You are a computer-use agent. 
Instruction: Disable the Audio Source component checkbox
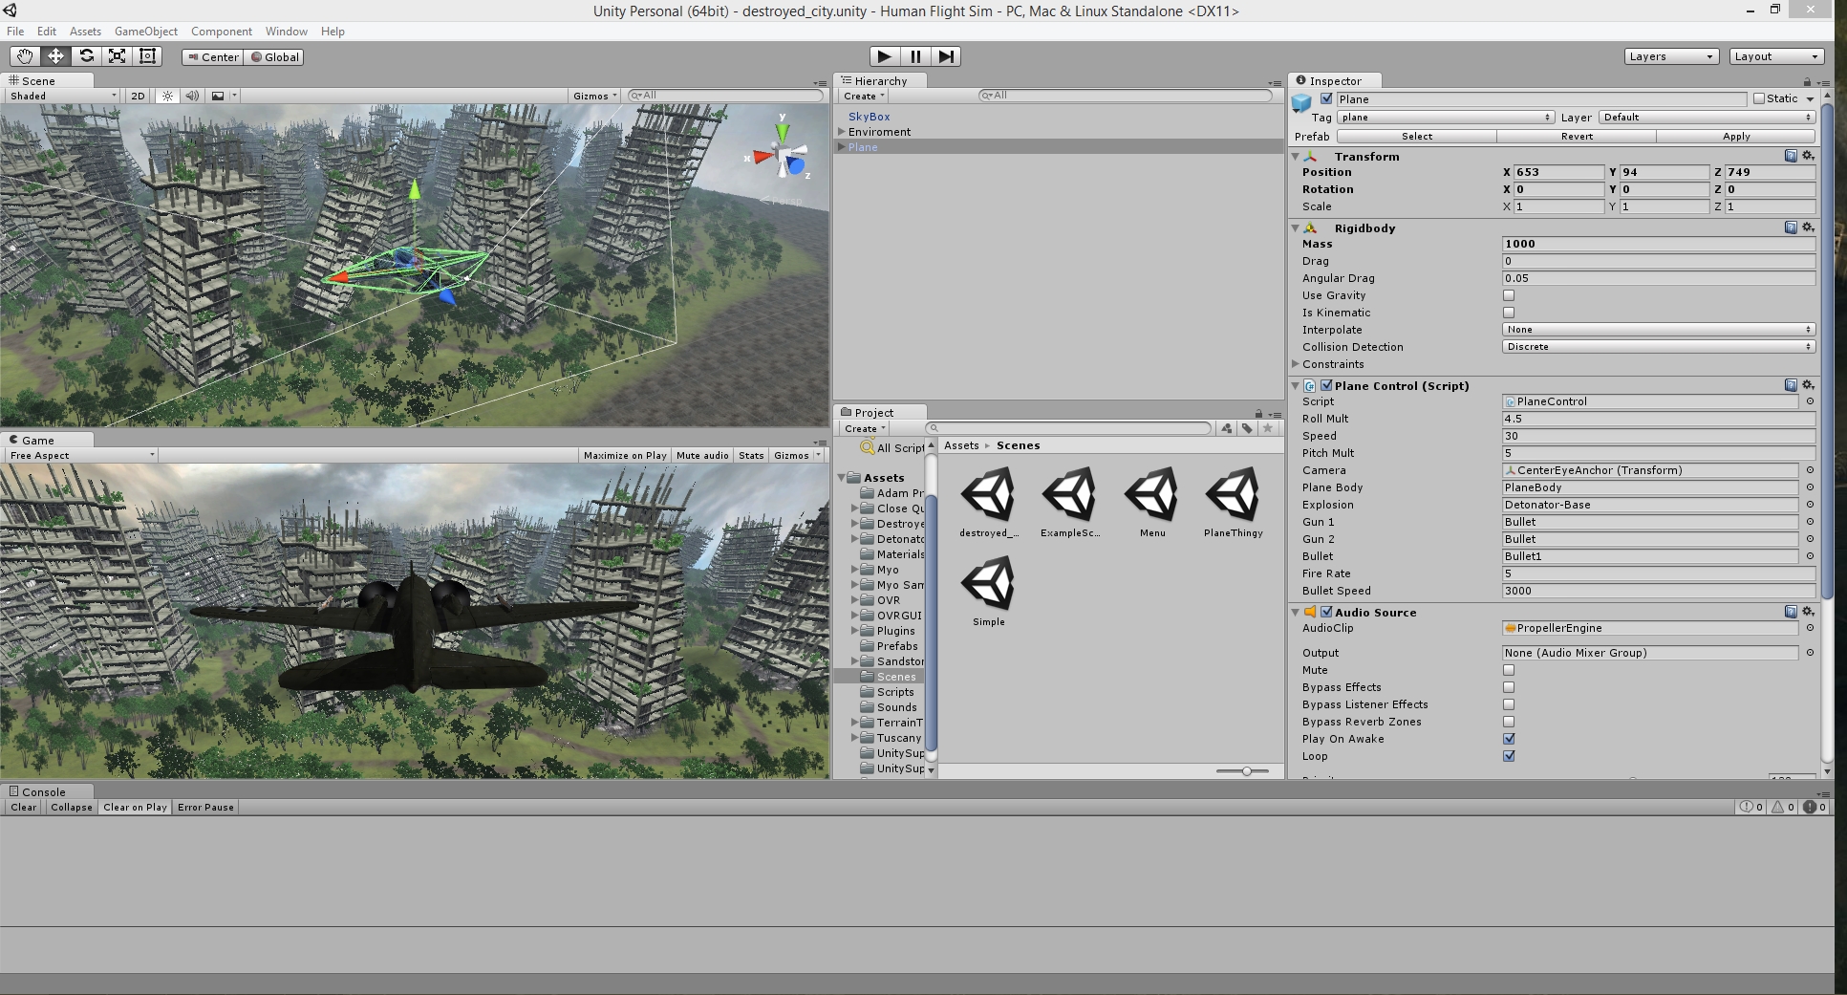(x=1326, y=612)
